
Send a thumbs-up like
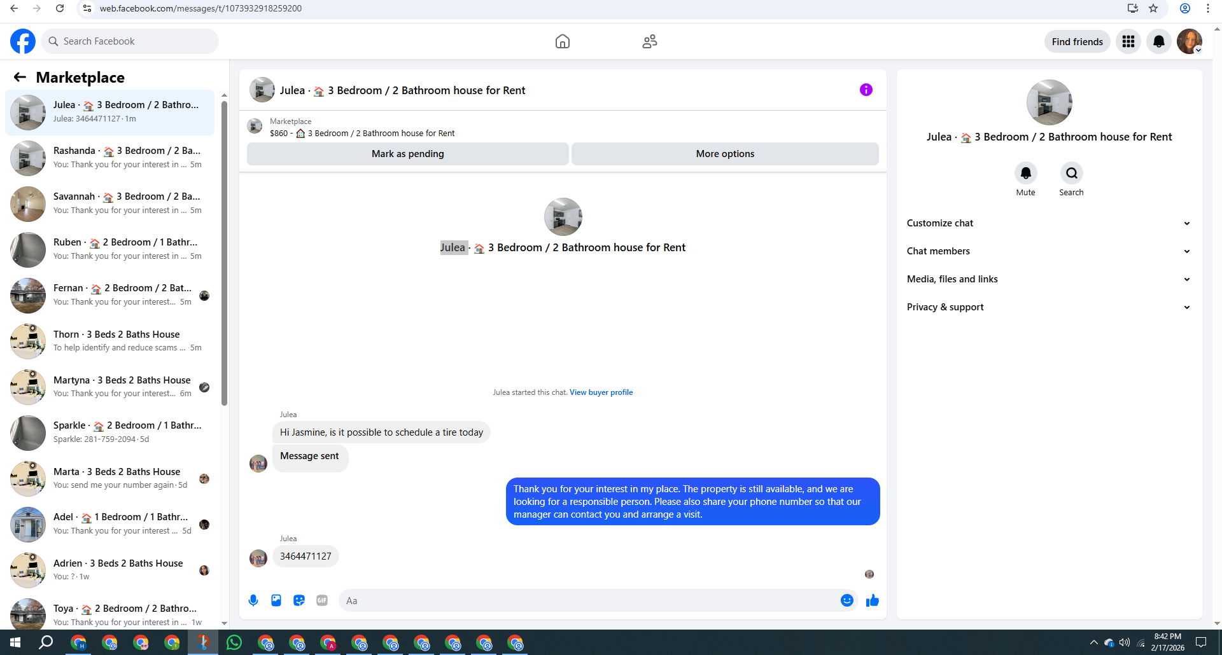pos(872,600)
